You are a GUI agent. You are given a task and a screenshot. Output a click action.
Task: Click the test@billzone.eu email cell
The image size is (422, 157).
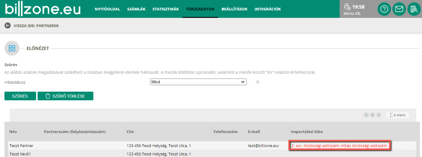[263, 146]
